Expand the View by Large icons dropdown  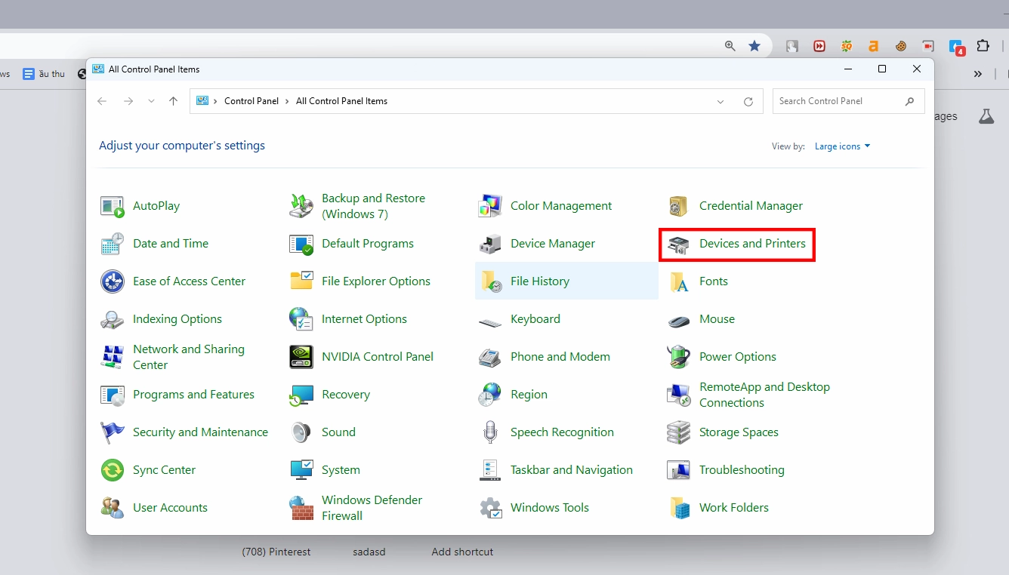842,146
